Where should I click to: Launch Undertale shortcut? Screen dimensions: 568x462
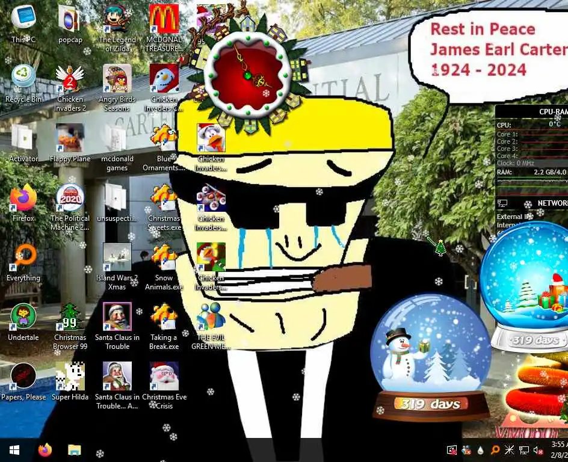tap(23, 322)
